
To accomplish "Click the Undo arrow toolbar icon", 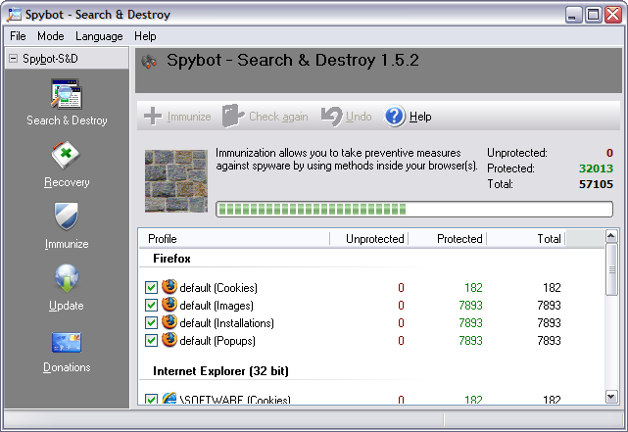I will pyautogui.click(x=331, y=117).
